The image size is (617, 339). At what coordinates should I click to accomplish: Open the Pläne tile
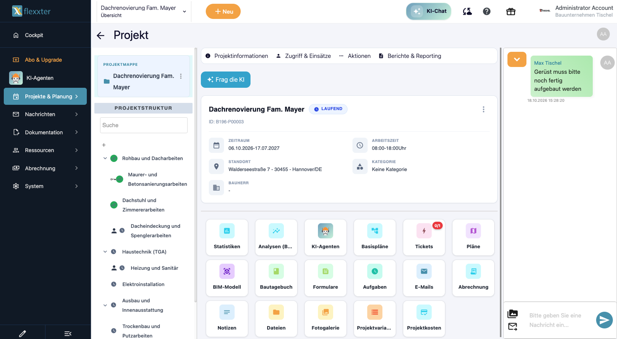(x=473, y=237)
